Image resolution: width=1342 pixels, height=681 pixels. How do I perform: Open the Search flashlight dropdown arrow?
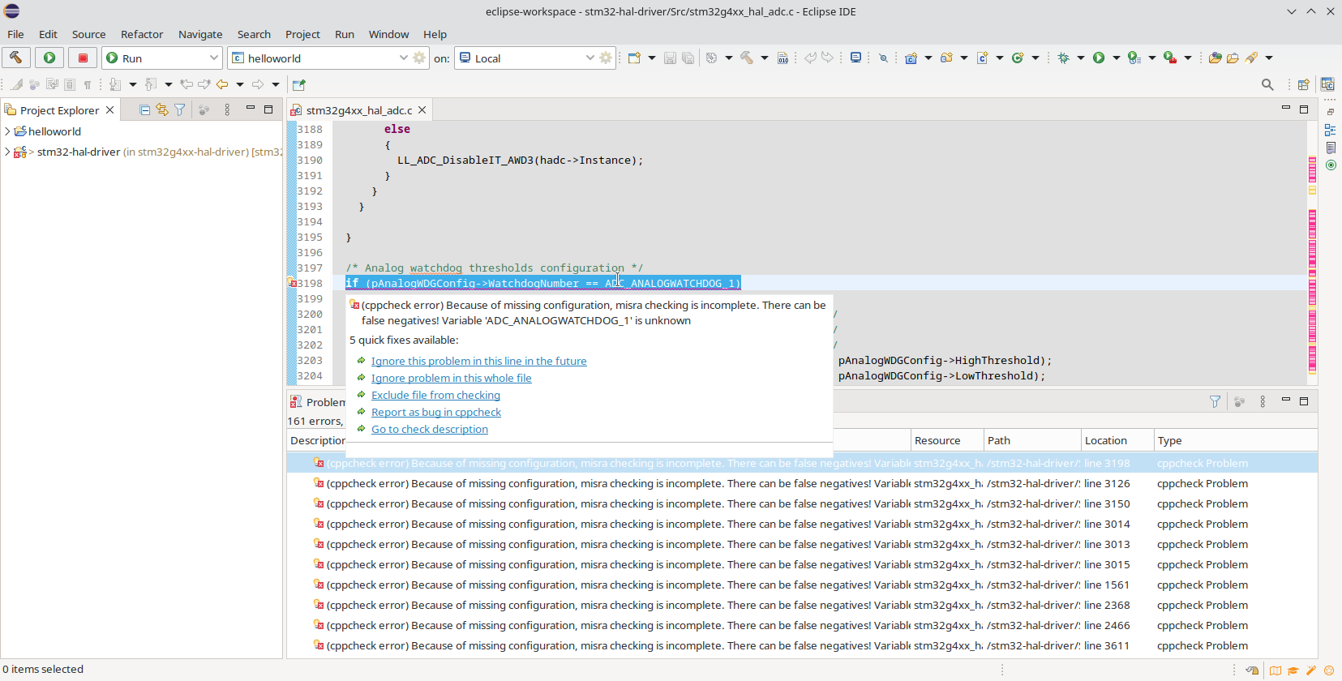[x=1269, y=58]
